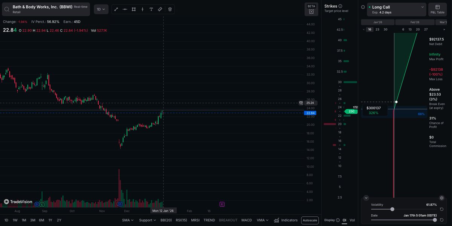
Task: Open settings gear in the volatility panel
Action: coord(442,198)
